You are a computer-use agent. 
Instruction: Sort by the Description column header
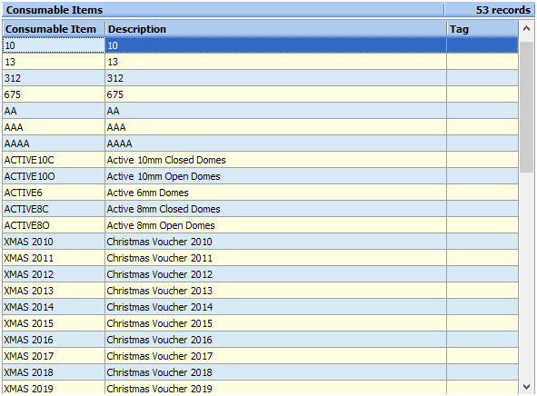tap(275, 29)
